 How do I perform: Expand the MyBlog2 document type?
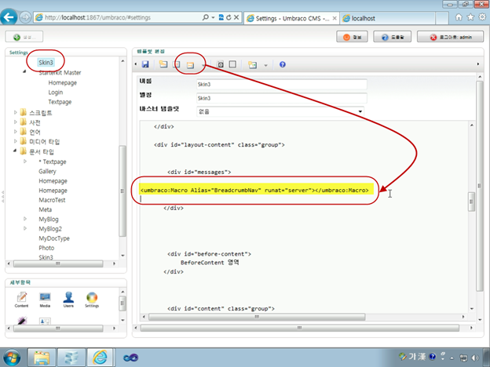pyautogui.click(x=25, y=228)
